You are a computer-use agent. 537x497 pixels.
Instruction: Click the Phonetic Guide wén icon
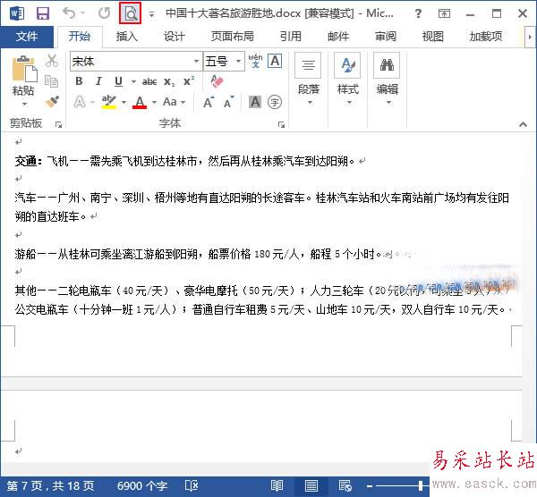click(255, 61)
